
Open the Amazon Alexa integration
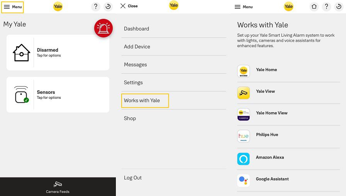pyautogui.click(x=288, y=159)
